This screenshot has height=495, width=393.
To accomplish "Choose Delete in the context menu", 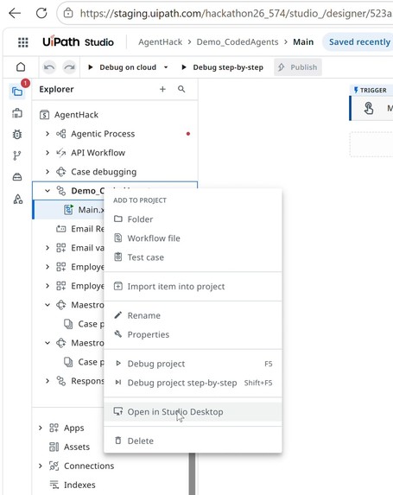I will (x=193, y=441).
